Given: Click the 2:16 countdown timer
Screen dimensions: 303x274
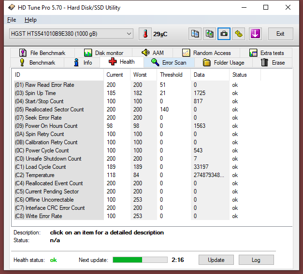Looking at the screenshot, I should pyautogui.click(x=177, y=260).
